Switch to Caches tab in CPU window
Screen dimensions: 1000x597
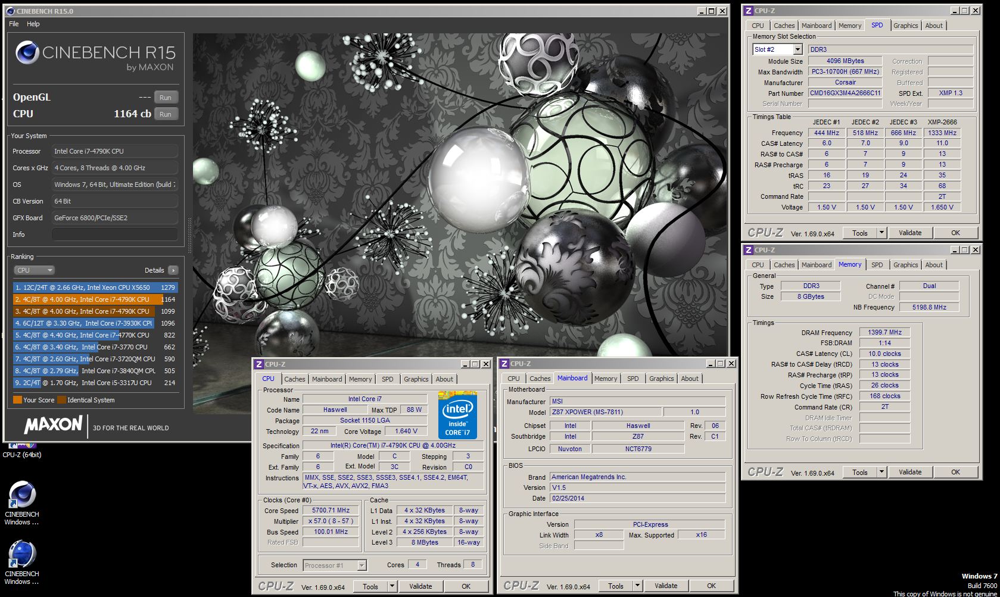(x=294, y=379)
